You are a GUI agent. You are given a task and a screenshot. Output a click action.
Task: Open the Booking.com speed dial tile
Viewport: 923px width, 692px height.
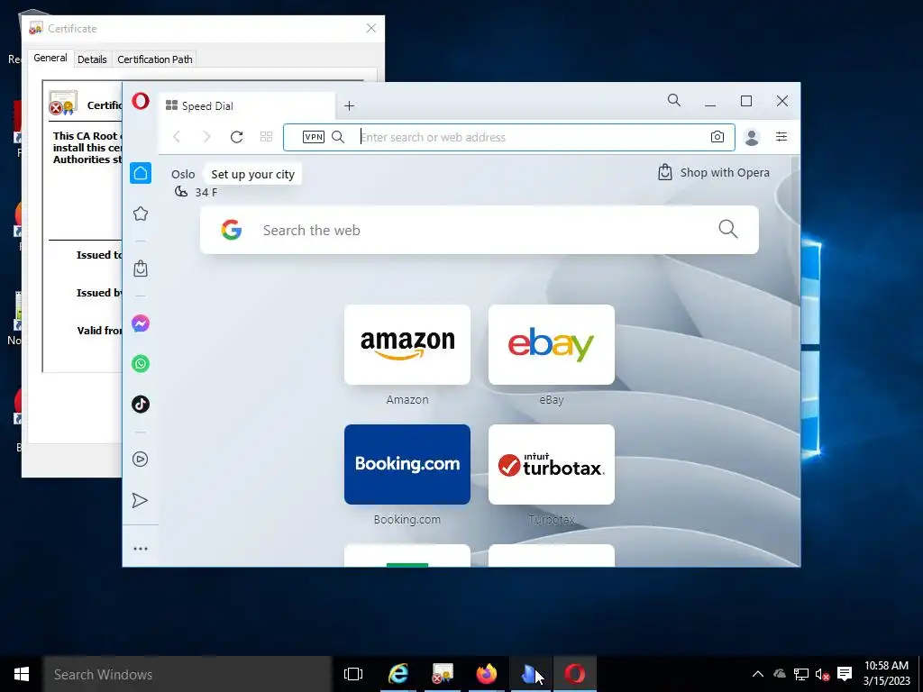point(407,464)
